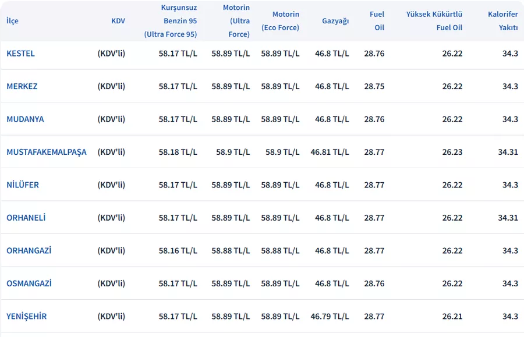This screenshot has height=337, width=524.
Task: Select the YENİŞEHİR district link
Action: click(26, 317)
